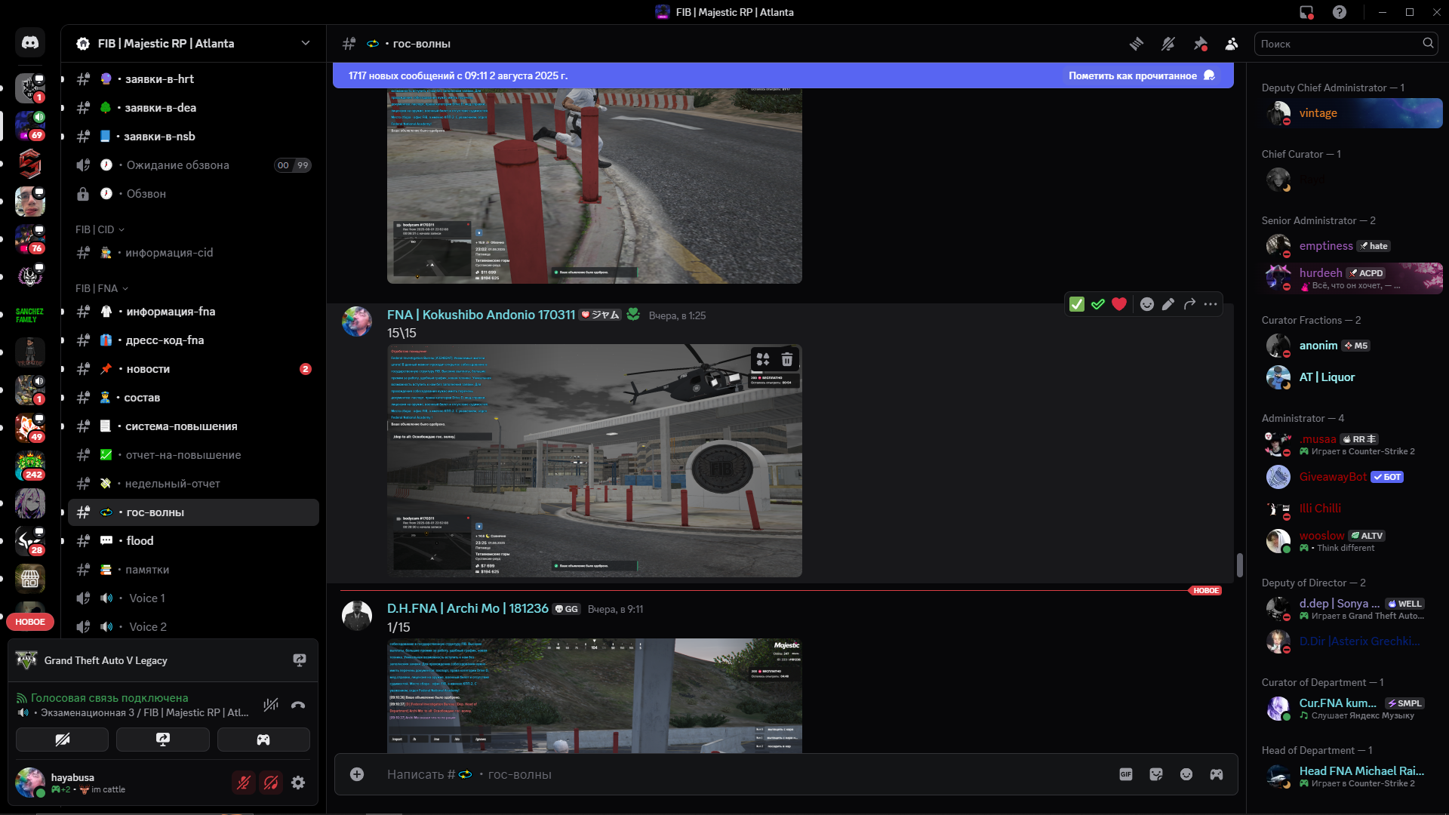This screenshot has height=815, width=1449.
Task: Open Kokushibo's 15\15 screenshot thumbnail
Action: click(595, 461)
